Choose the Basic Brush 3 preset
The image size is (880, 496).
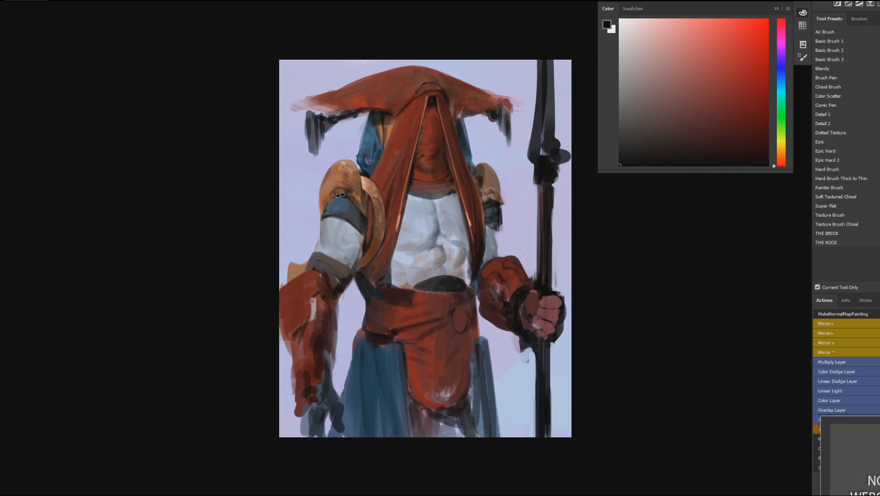[x=846, y=60]
